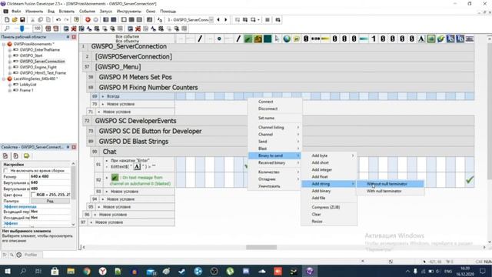Click the letter A string object icon in header
The height and width of the screenshot is (277, 492).
point(421,38)
